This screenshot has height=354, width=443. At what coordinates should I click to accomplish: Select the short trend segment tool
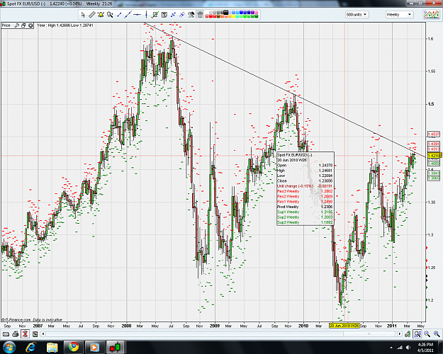(119, 15)
